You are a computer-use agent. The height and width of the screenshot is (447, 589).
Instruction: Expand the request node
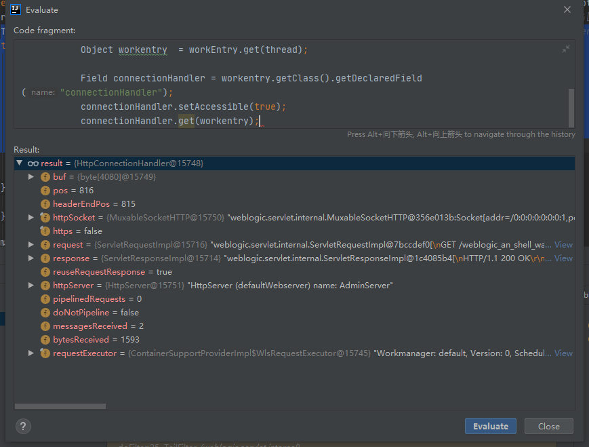pyautogui.click(x=31, y=245)
